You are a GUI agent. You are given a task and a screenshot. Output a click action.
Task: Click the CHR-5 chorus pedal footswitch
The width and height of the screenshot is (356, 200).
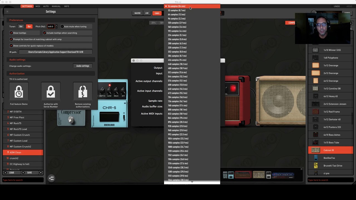pos(109,117)
